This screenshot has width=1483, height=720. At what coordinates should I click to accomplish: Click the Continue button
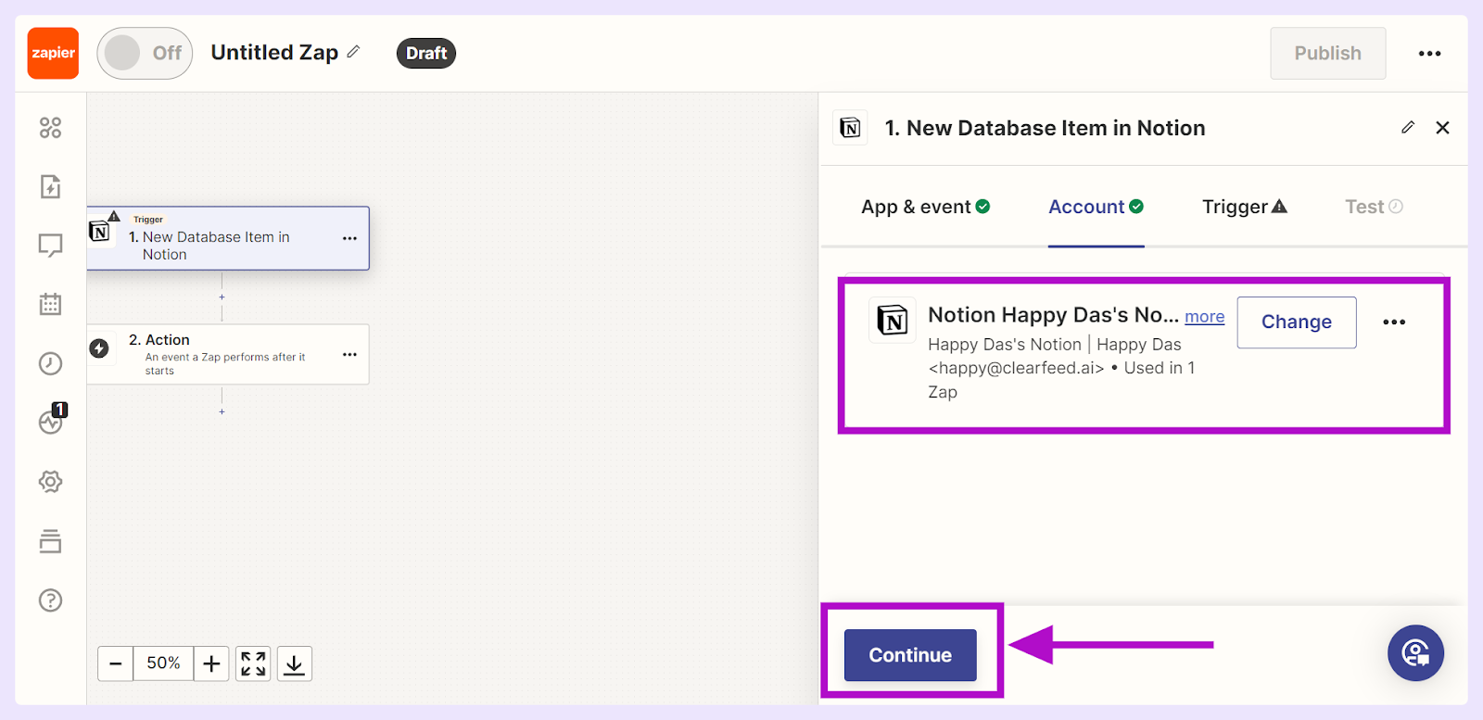(910, 655)
